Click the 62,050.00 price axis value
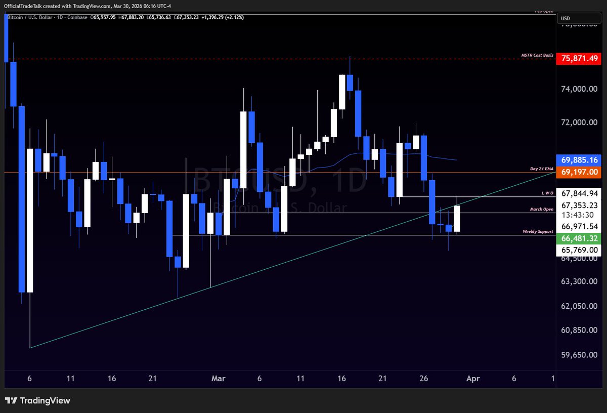 coord(580,306)
